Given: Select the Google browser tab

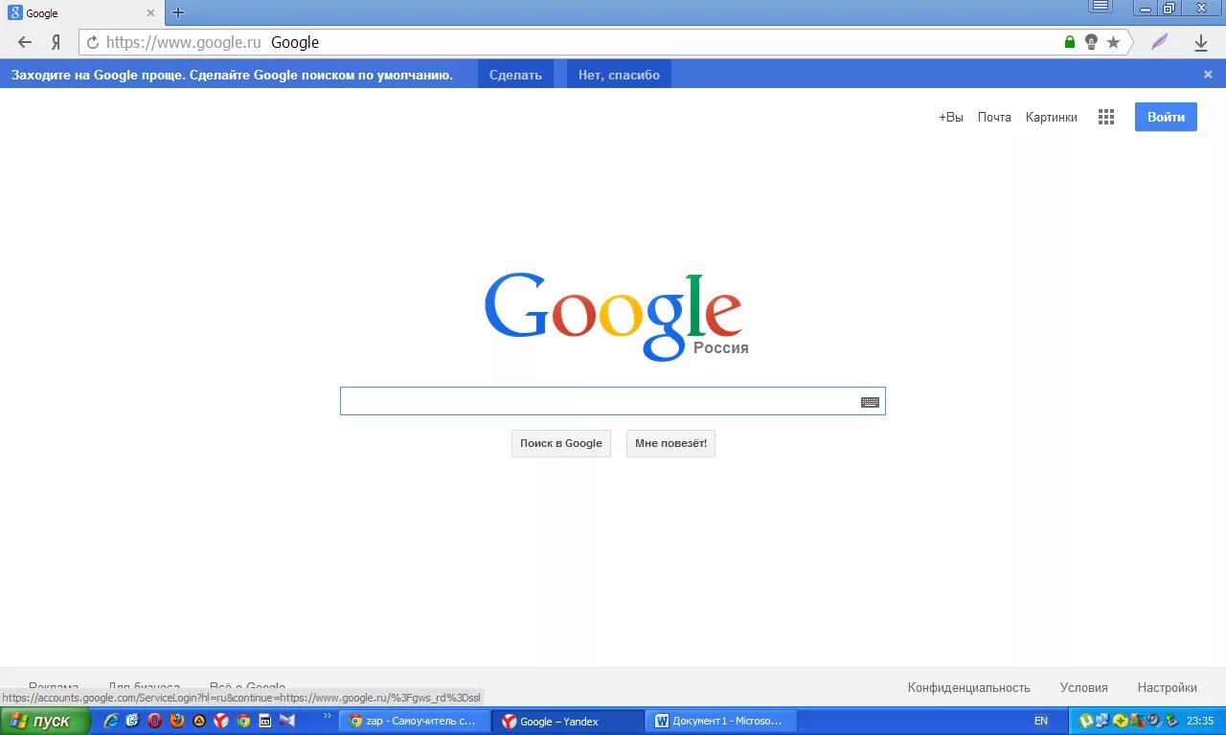Looking at the screenshot, I should (81, 13).
